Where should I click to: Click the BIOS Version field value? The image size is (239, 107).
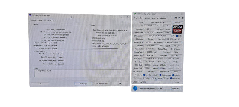coord(157,36)
